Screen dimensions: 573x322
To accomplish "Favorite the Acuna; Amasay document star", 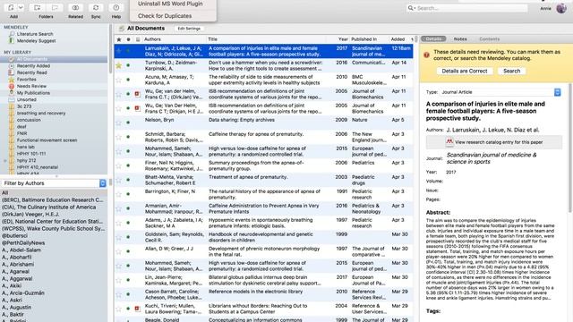I will [119, 80].
